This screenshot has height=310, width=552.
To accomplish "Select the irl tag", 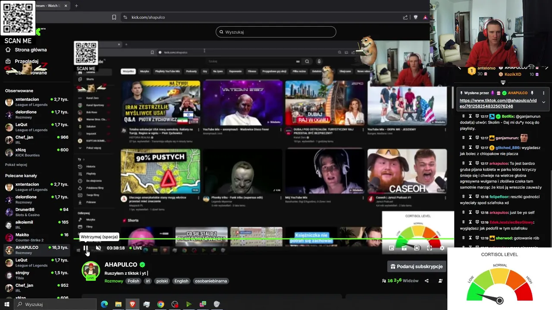I will (148, 281).
